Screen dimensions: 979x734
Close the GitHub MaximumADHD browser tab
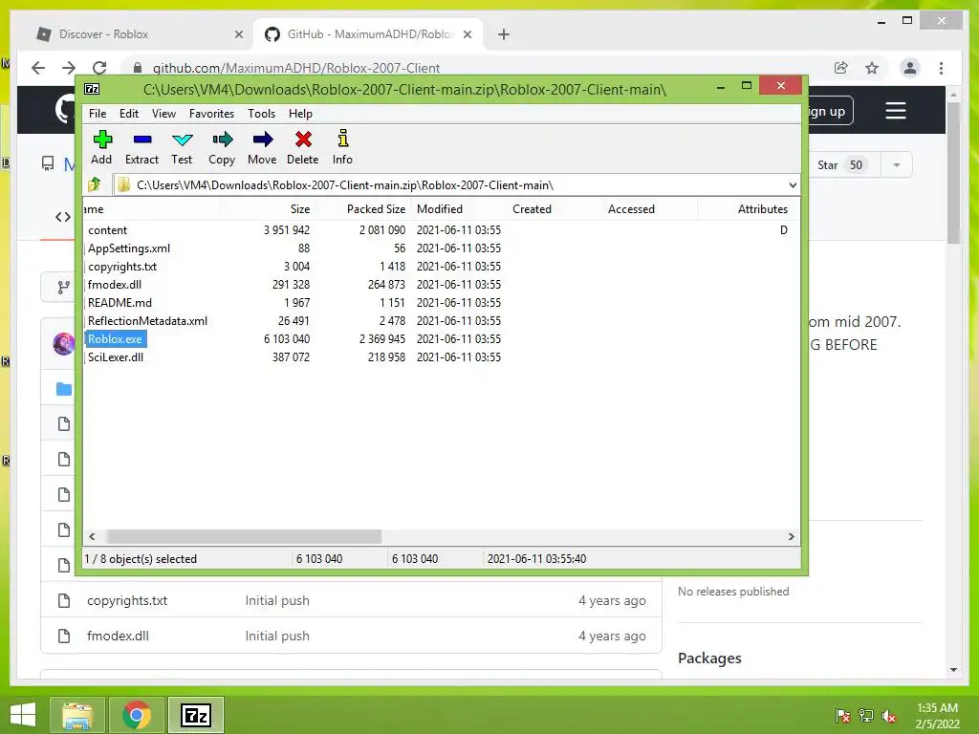tap(467, 34)
